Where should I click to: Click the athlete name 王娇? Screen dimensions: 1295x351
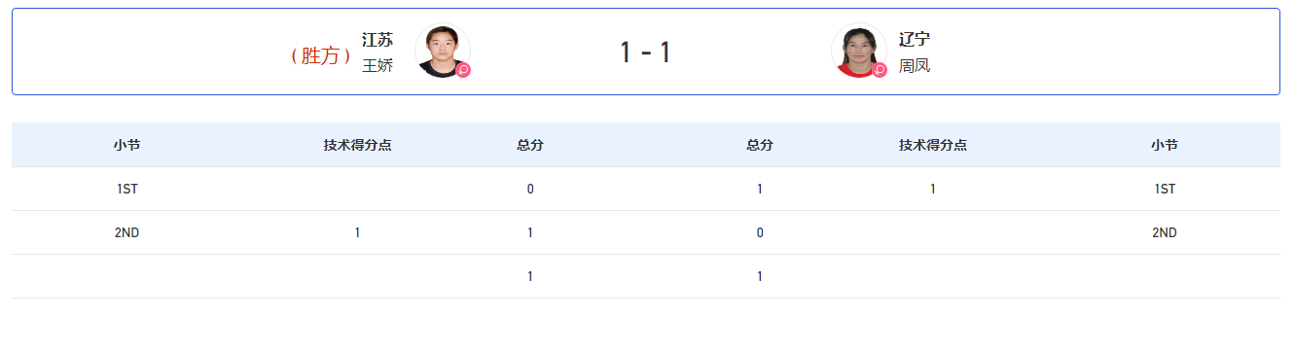pos(378,66)
